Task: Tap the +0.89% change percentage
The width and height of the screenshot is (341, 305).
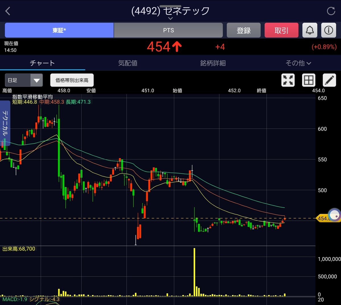Action: tap(324, 47)
